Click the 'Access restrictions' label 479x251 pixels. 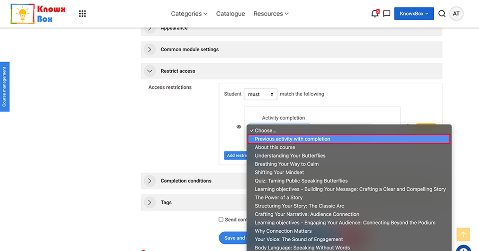click(170, 87)
